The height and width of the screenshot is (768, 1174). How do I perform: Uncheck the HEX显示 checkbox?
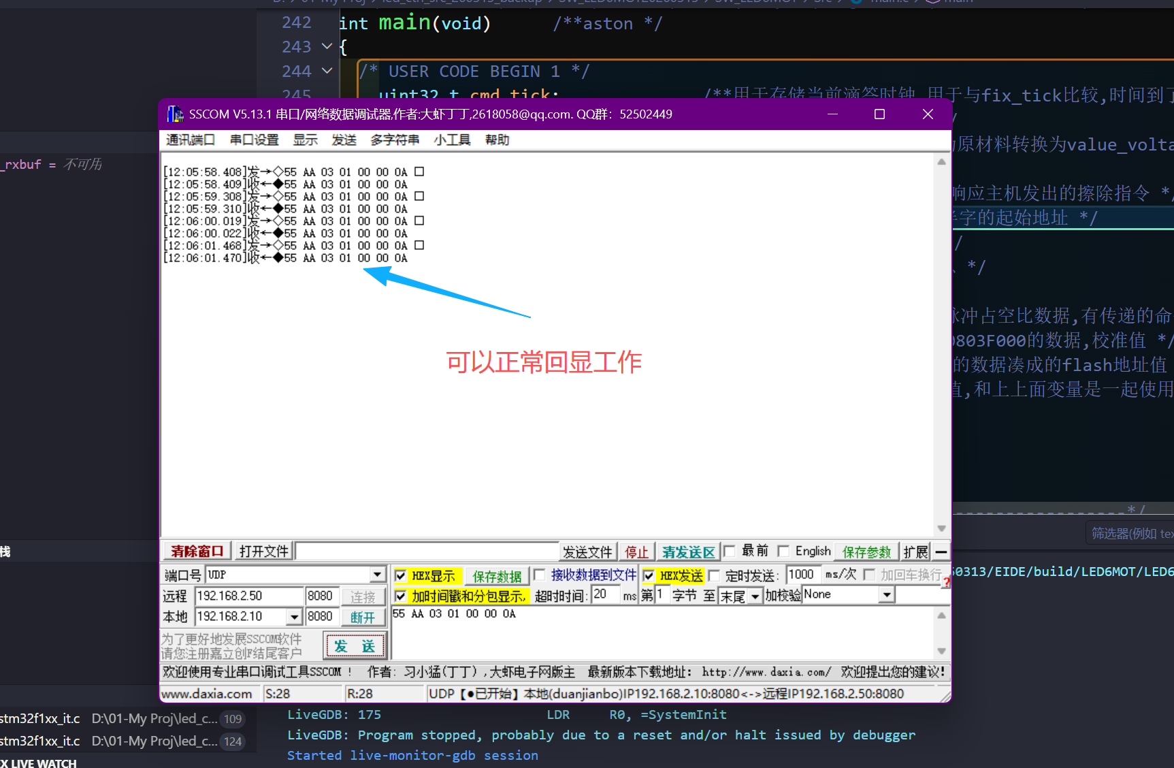click(401, 576)
